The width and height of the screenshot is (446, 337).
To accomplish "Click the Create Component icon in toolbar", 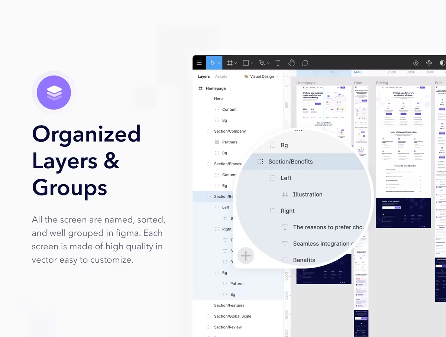I will (x=429, y=63).
